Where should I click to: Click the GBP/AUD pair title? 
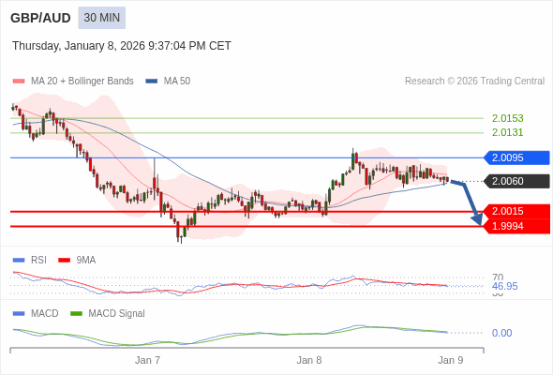(x=40, y=18)
